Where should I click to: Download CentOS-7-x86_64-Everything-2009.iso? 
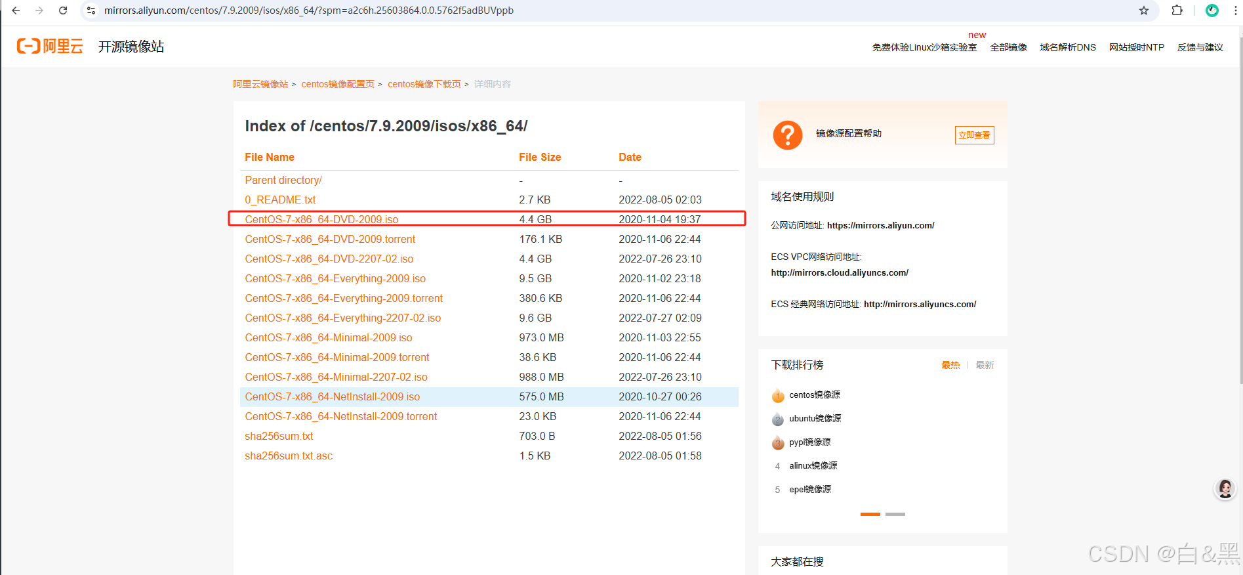[335, 278]
